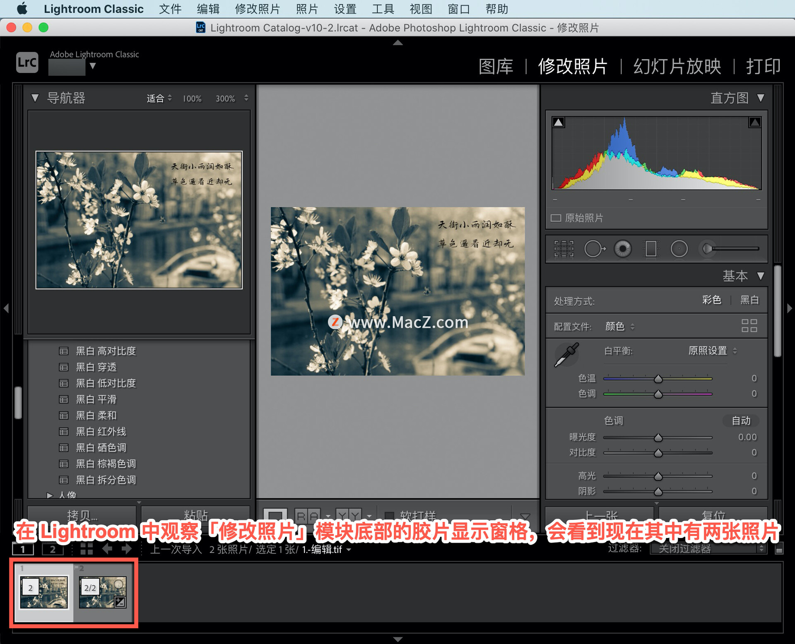Adjust the 曝光度 slider
795x644 pixels.
[658, 437]
